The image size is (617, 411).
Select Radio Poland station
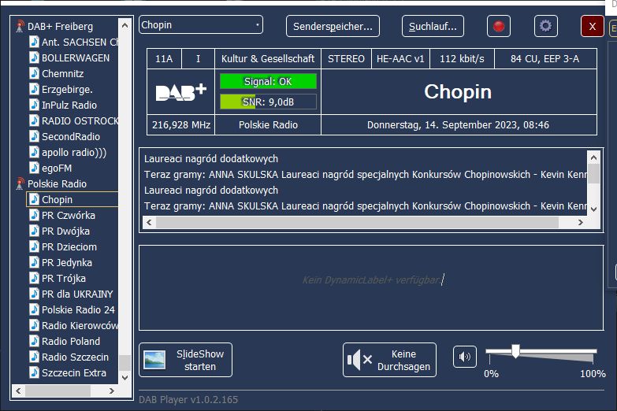pyautogui.click(x=71, y=341)
